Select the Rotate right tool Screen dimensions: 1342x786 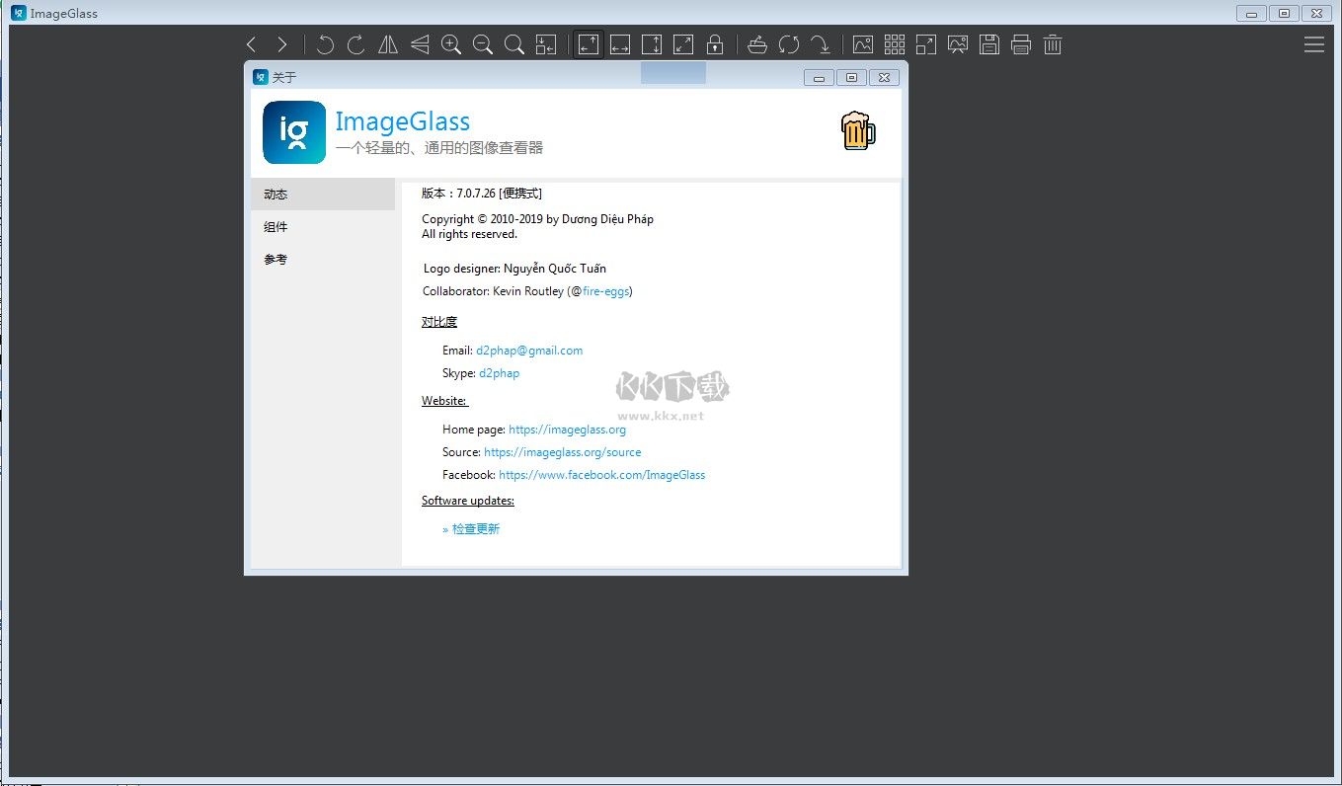pos(355,43)
